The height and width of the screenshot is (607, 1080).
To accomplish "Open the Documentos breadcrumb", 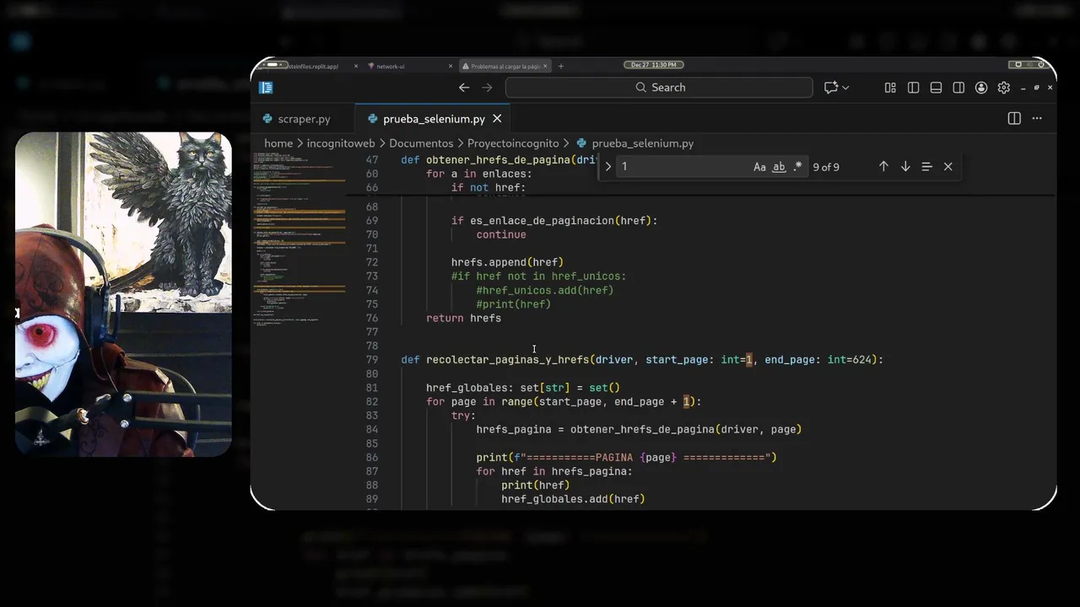I will point(421,143).
